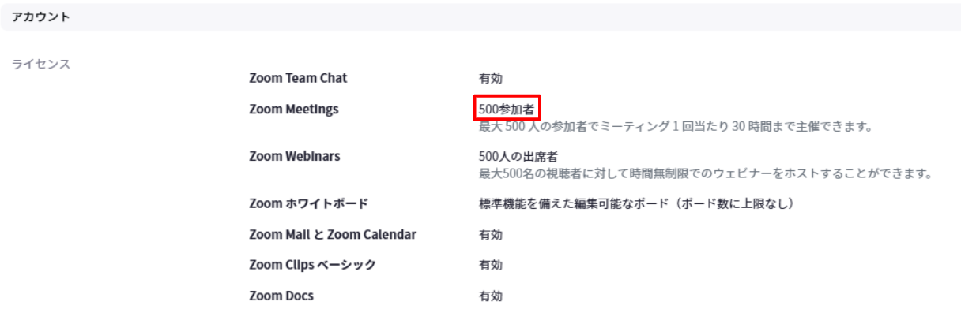Click the Zoom Mail と Zoom Calendar label
961x320 pixels.
click(333, 235)
